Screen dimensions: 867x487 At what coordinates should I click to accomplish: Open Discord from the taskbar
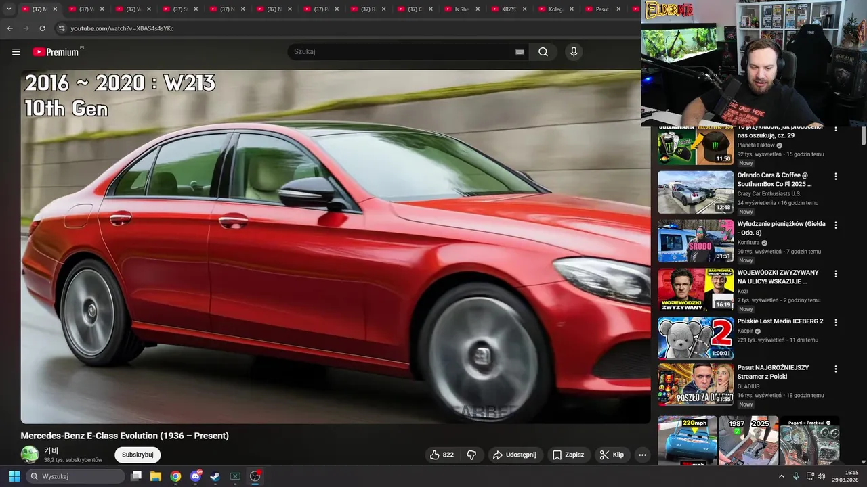coord(196,476)
